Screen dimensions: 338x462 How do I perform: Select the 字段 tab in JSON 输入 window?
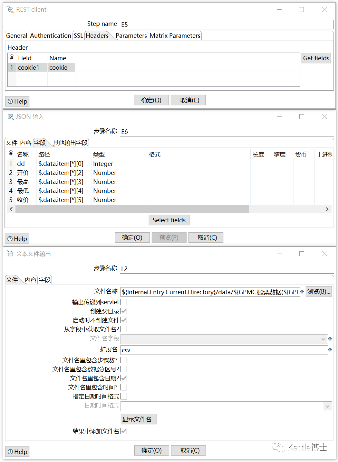40,143
